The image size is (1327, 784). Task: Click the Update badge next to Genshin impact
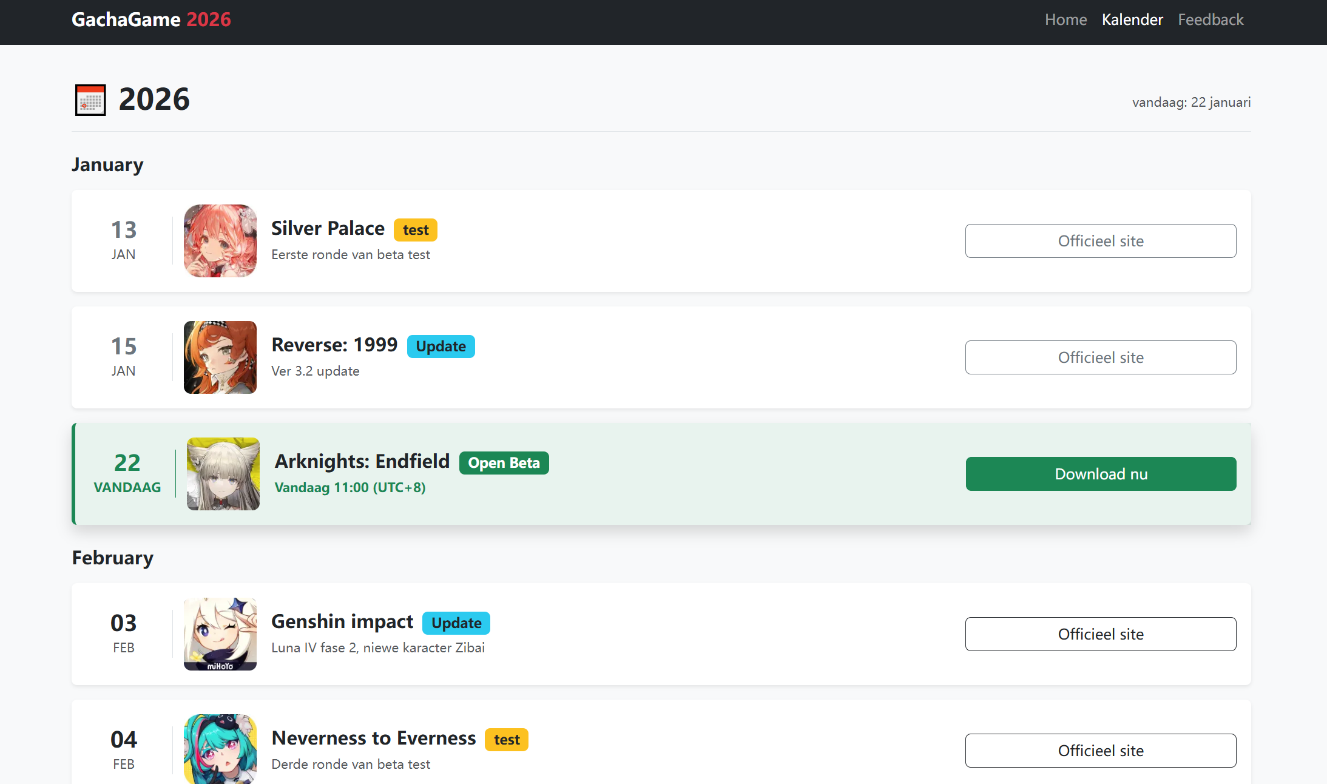456,623
